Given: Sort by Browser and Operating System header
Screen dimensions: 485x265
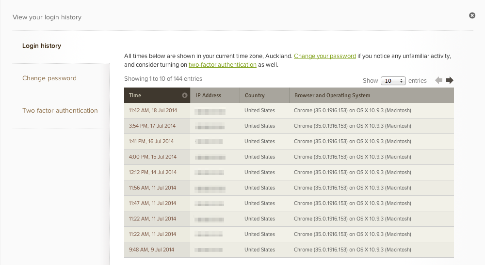Looking at the screenshot, I should click(x=332, y=95).
